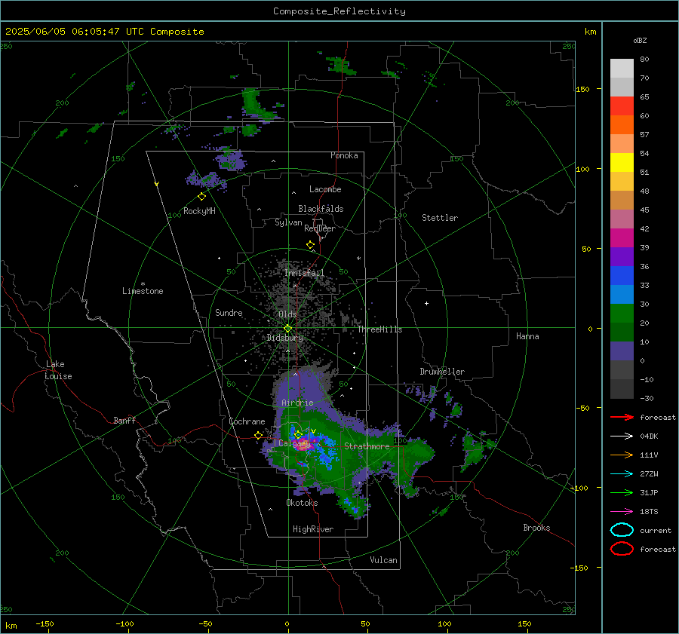679x634 pixels.
Task: Click the Lacombe town label
Action: 325,189
